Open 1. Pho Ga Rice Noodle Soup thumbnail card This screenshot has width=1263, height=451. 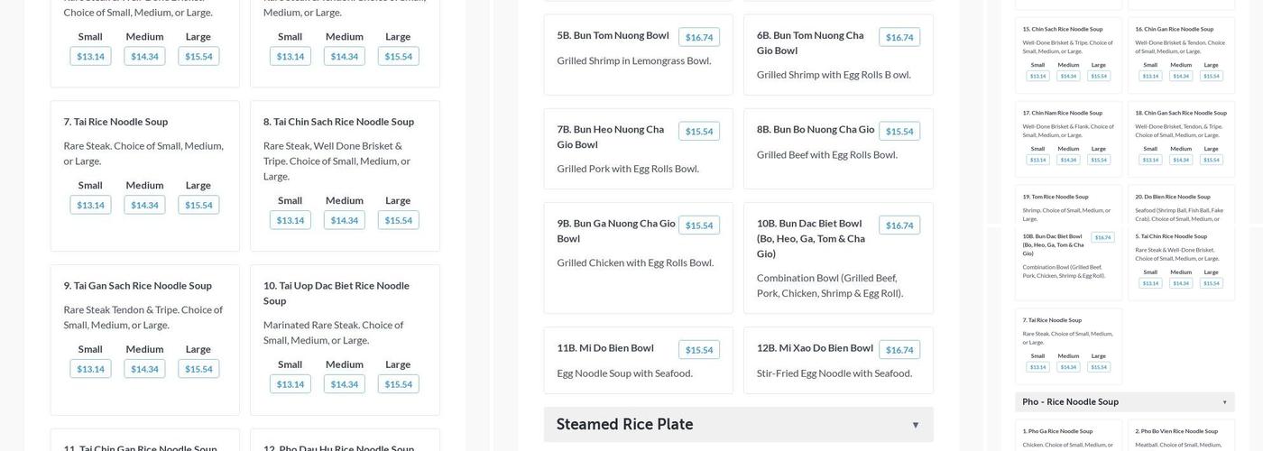pos(1068,437)
